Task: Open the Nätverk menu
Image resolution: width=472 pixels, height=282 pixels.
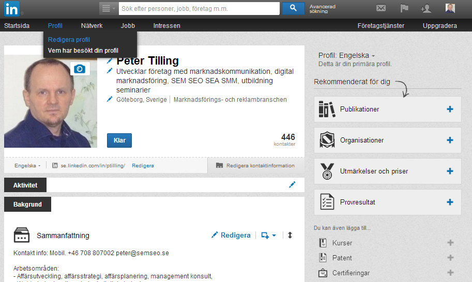Action: [x=92, y=25]
